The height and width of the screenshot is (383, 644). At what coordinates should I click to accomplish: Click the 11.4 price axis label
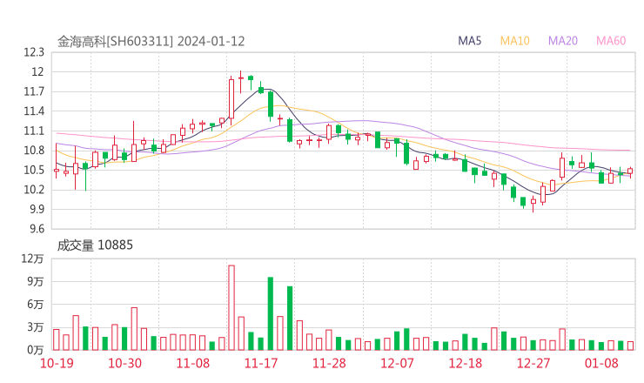click(x=34, y=111)
